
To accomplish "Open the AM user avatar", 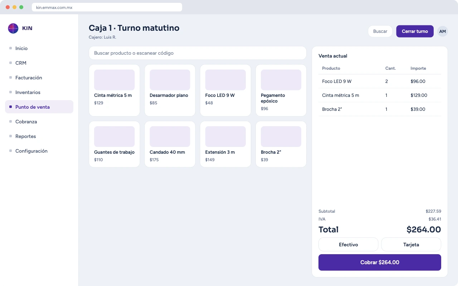I will click(443, 31).
